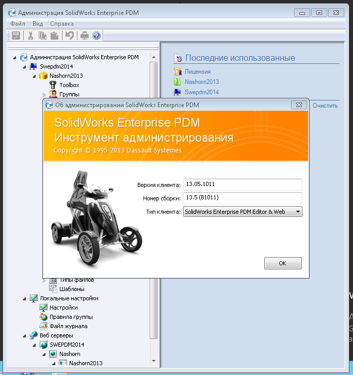Open Help via the question mark icon

pos(97,36)
